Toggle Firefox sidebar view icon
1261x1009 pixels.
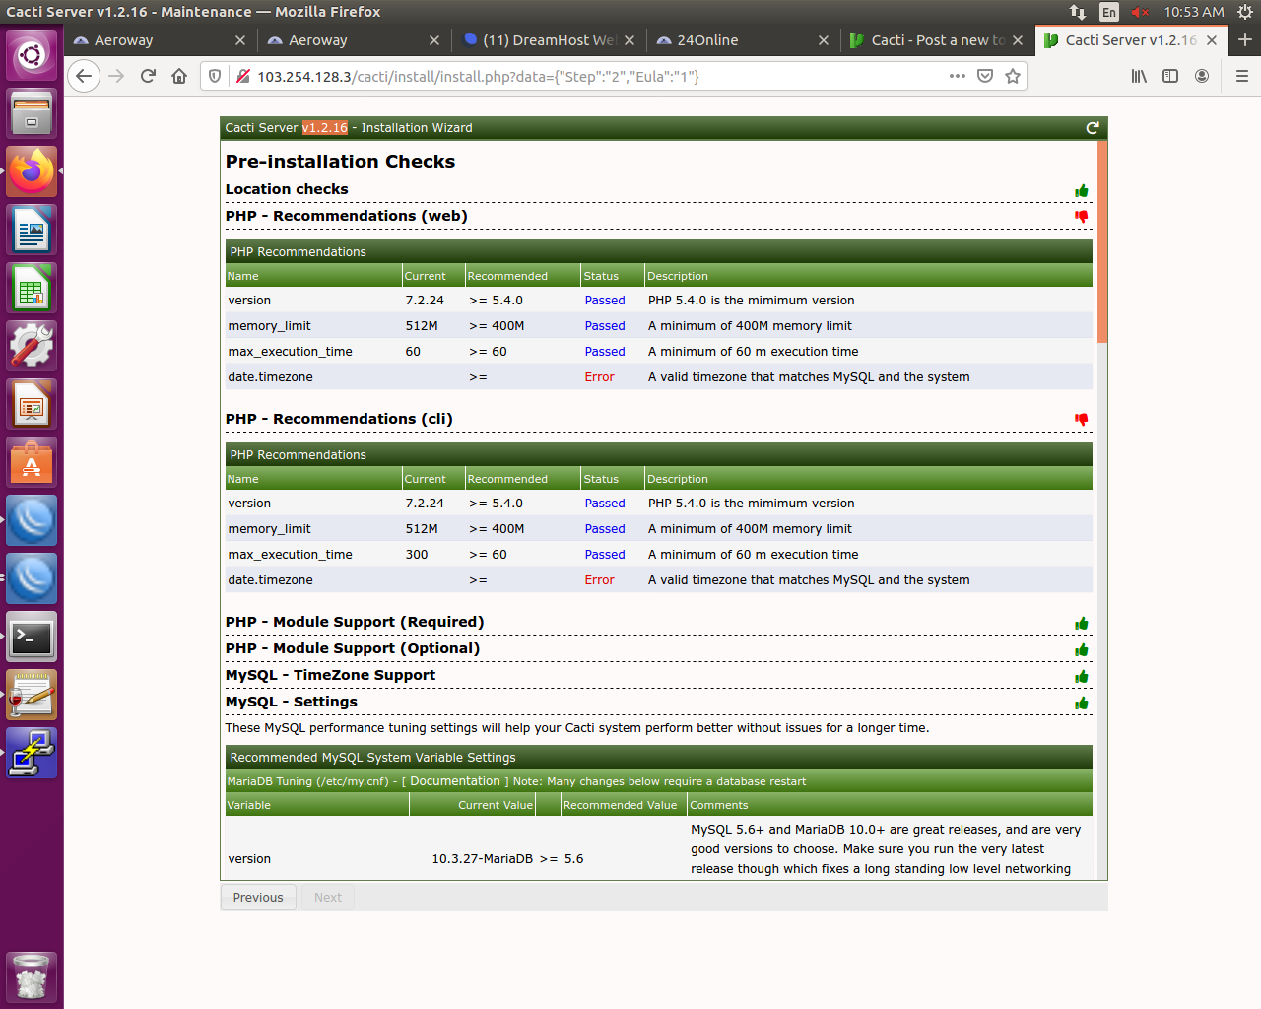[1170, 76]
